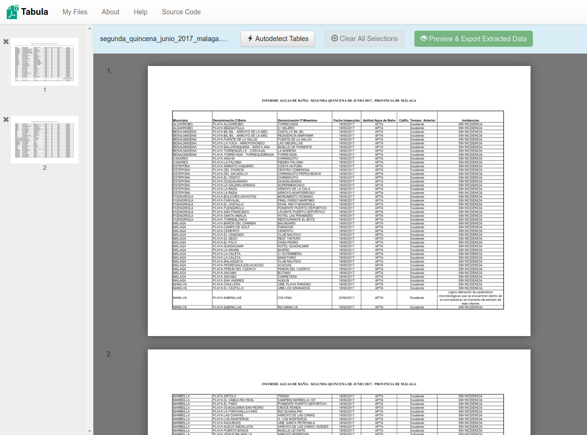587x435 pixels.
Task: Open the Source Code link
Action: [x=181, y=11]
